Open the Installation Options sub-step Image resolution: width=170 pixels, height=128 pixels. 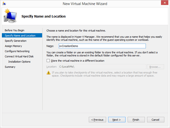pyautogui.click(x=19, y=62)
